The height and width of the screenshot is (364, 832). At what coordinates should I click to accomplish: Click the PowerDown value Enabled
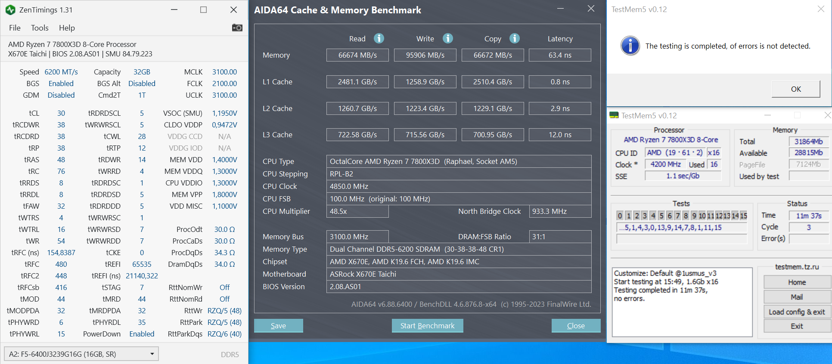pyautogui.click(x=142, y=334)
